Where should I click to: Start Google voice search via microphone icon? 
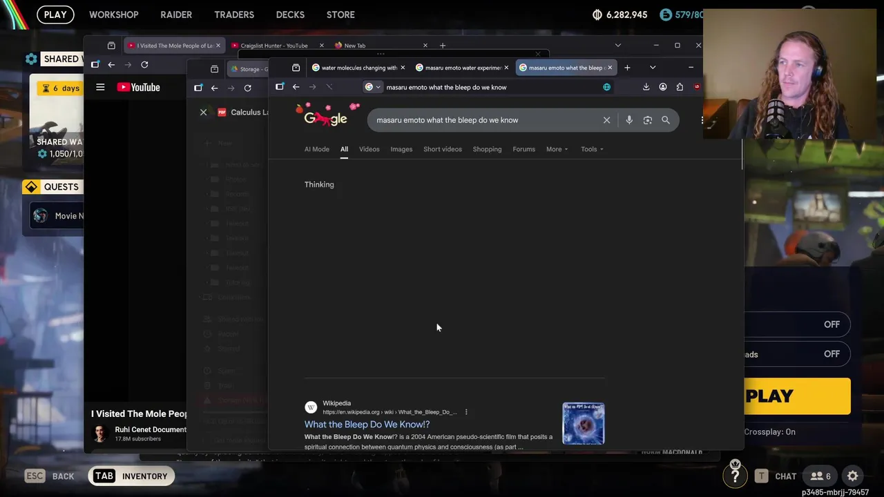[x=629, y=120]
